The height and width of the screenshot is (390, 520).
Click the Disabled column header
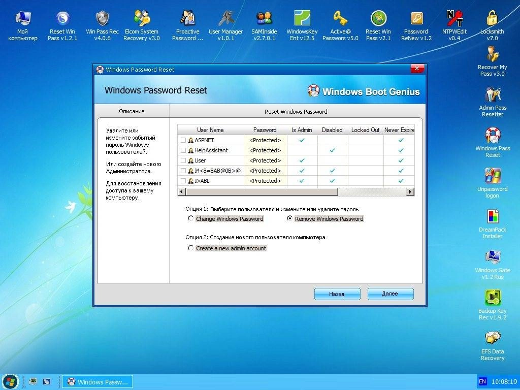tap(332, 129)
